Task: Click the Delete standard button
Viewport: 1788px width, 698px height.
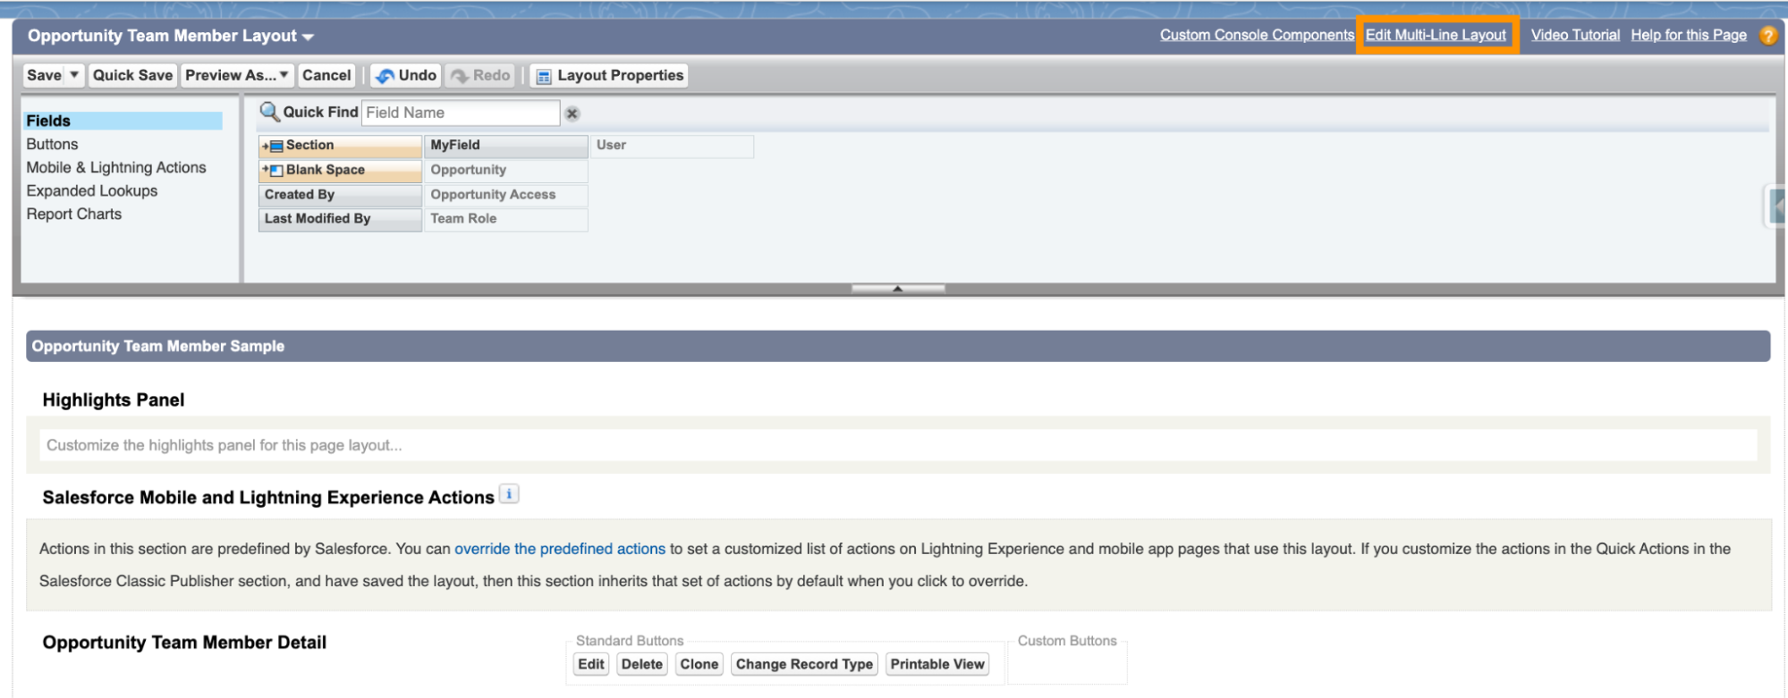Action: click(x=642, y=664)
